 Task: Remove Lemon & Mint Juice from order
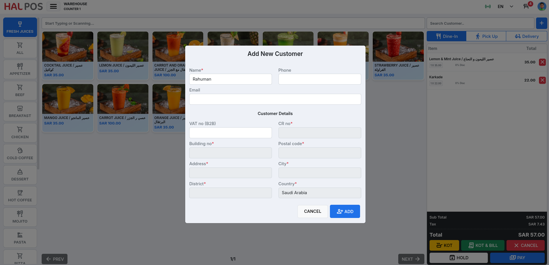(542, 62)
